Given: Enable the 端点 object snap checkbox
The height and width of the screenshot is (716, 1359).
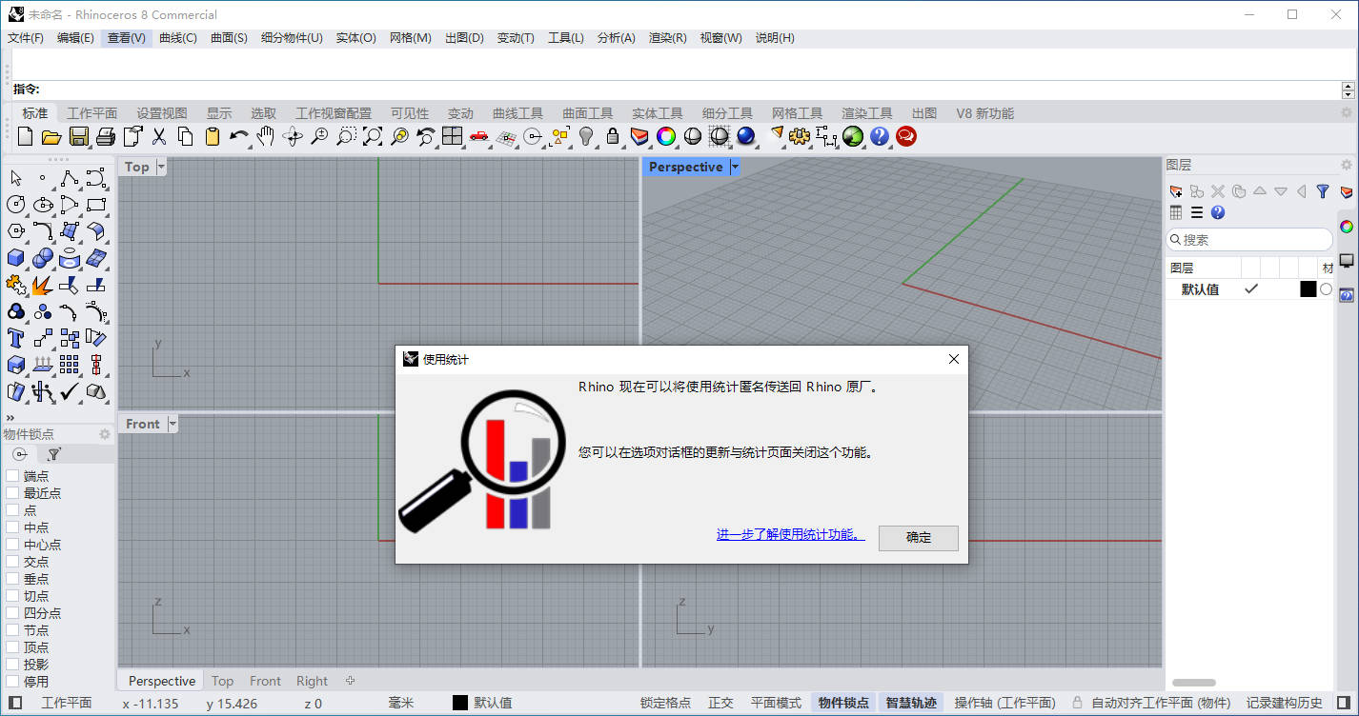Looking at the screenshot, I should point(12,476).
